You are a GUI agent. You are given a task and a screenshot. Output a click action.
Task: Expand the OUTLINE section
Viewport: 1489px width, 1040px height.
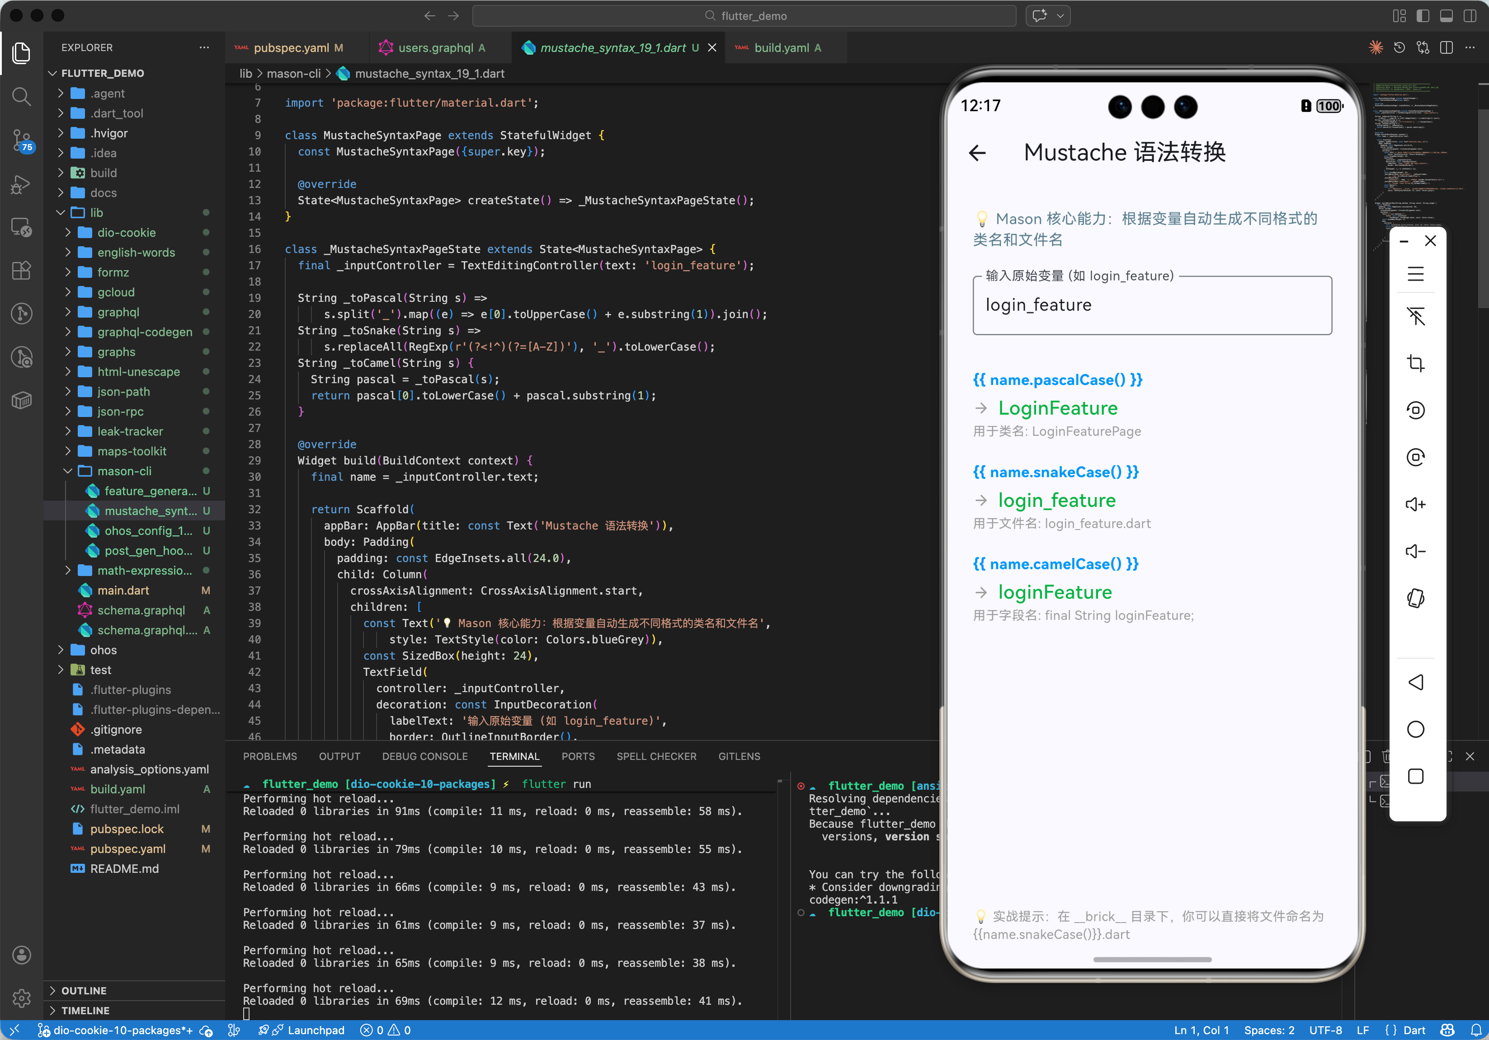pos(84,990)
